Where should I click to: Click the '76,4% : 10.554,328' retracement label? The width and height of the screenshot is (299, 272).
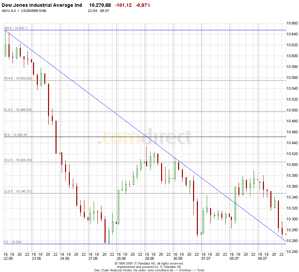point(18,79)
